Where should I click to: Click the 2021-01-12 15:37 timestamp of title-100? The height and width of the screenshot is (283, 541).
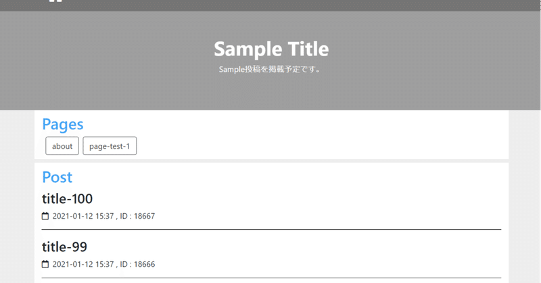tap(83, 216)
